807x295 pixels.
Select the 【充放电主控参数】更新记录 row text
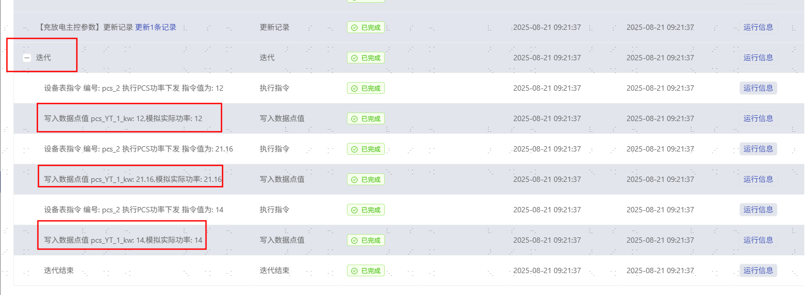click(x=85, y=27)
